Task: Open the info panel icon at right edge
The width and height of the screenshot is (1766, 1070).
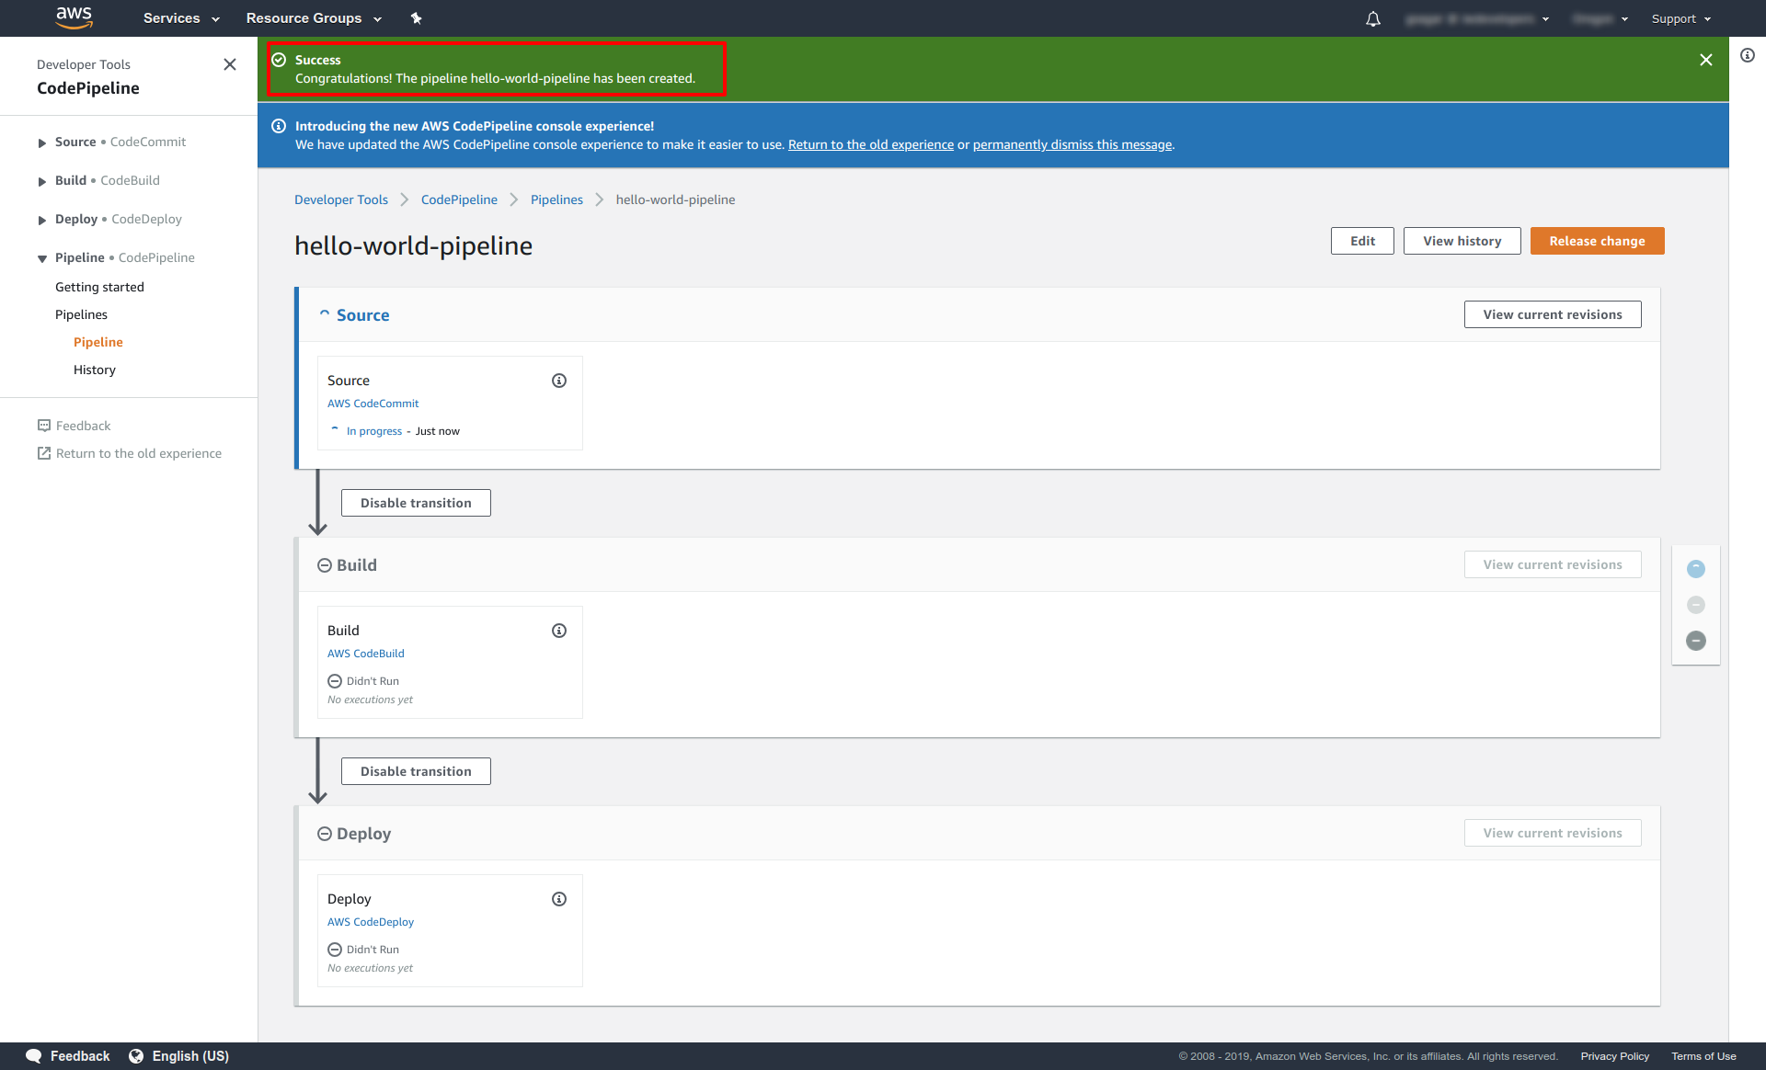Action: (x=1748, y=55)
